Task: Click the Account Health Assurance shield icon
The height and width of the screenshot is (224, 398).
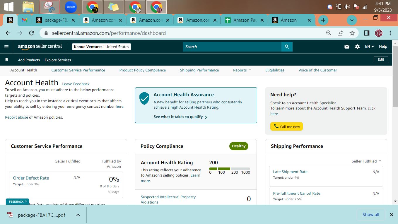Action: (x=144, y=98)
